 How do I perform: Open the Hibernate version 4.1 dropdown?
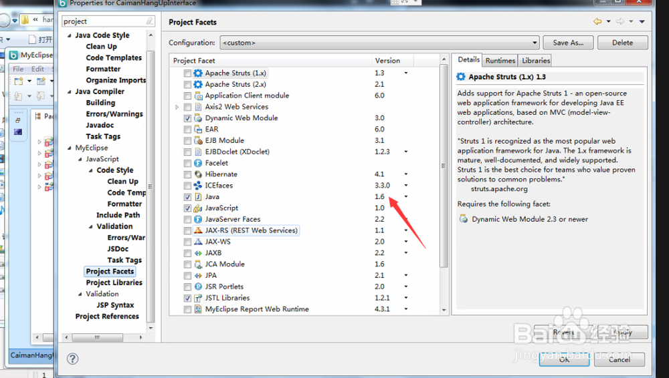(x=406, y=174)
